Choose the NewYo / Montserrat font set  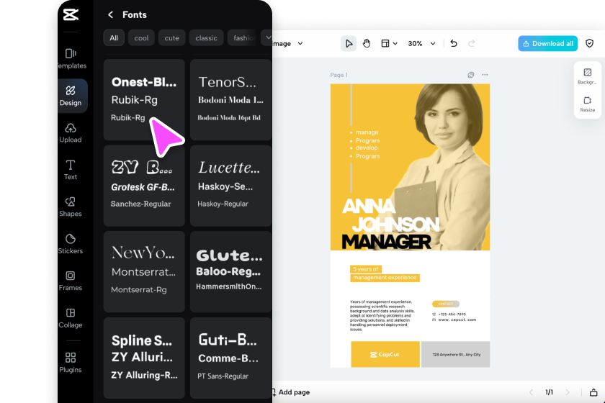click(x=144, y=271)
